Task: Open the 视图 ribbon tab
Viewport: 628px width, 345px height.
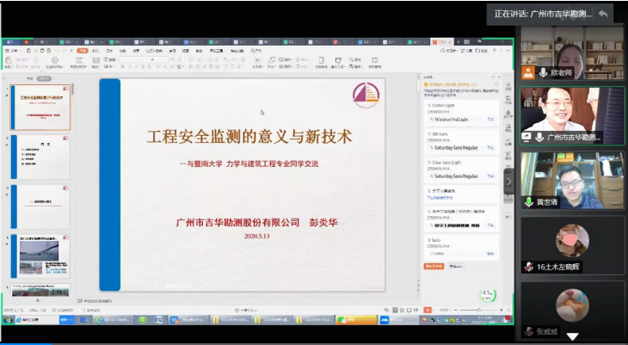Action: pyautogui.click(x=186, y=51)
